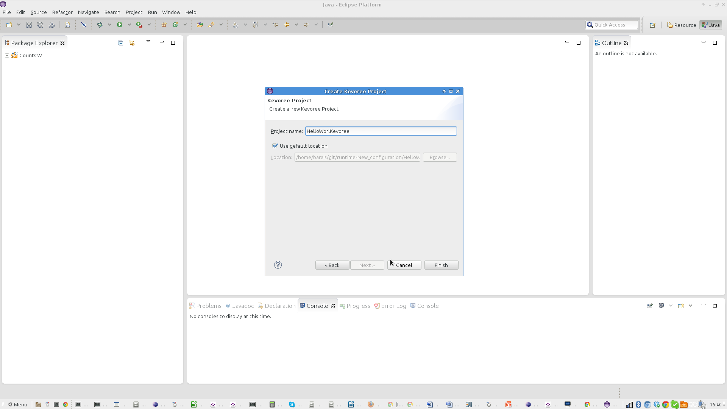Switch to the Java perspective
This screenshot has width=727, height=409.
(x=711, y=25)
